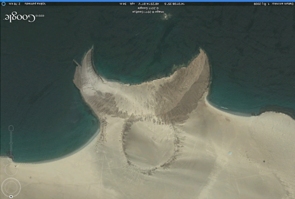This screenshot has height=199, width=295.
Task: Click the small white islet in the ocean
Action: pos(166,16)
